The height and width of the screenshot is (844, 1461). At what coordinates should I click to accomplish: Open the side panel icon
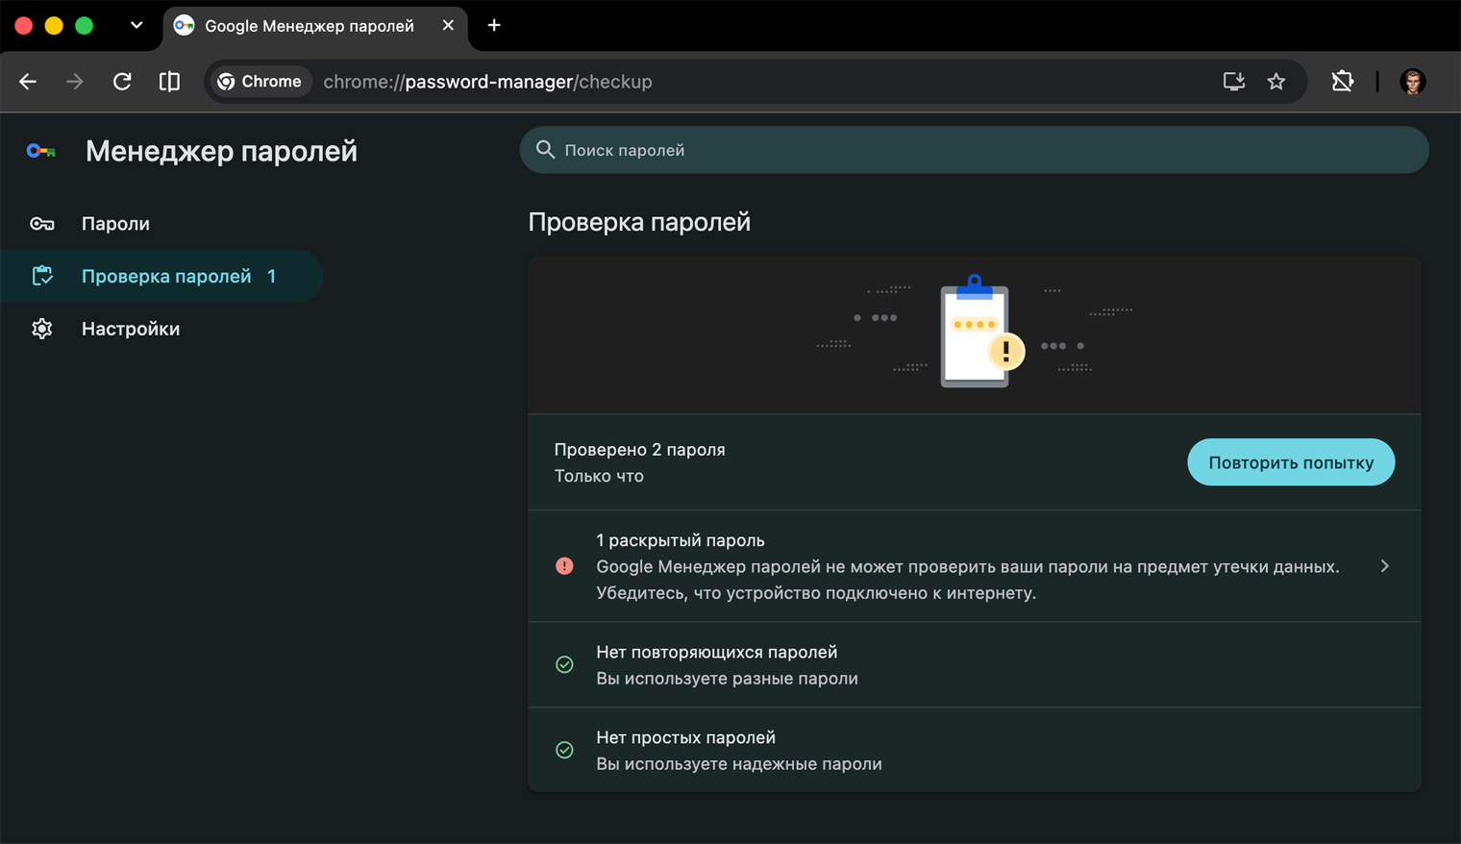[x=169, y=82]
